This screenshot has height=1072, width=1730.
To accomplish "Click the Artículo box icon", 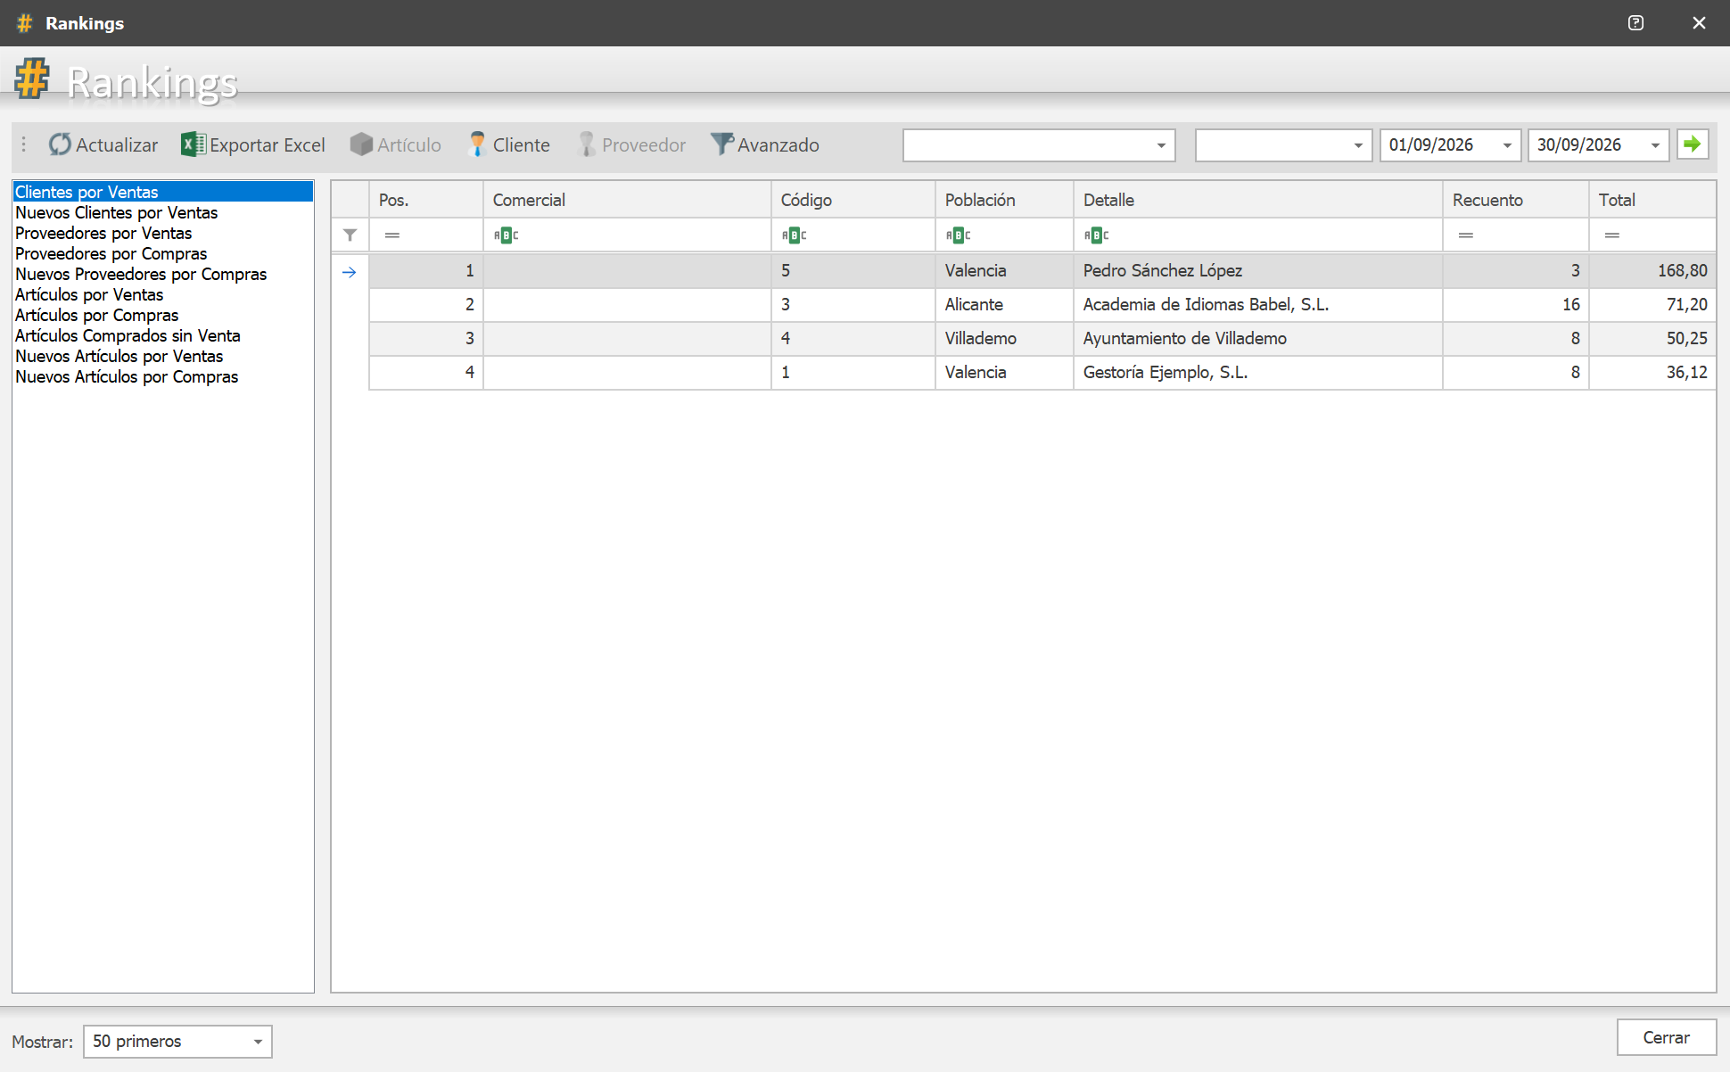I will click(x=361, y=144).
